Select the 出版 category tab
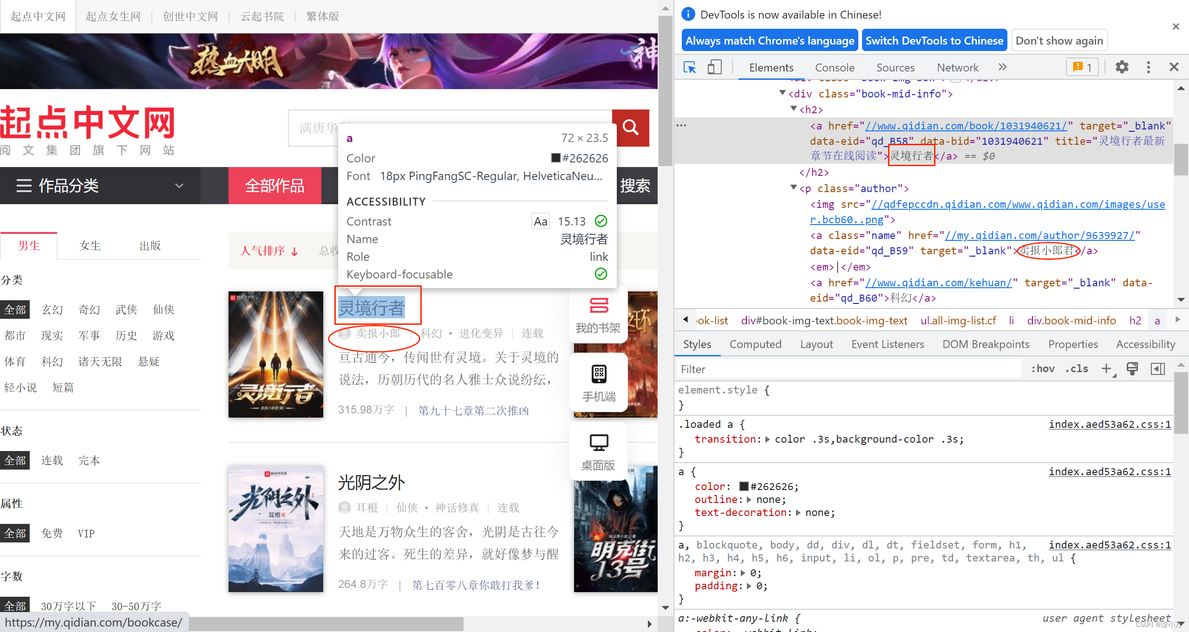Screen dimensions: 1189x632 150,245
